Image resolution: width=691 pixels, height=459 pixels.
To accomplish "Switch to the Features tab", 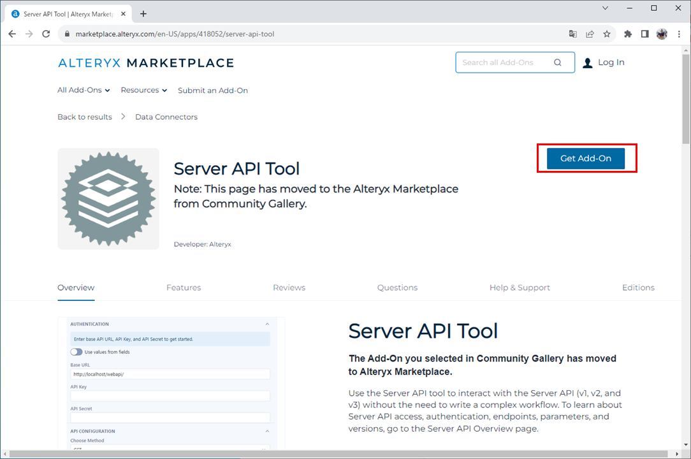I will 184,288.
